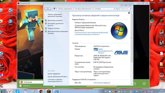Open the minecraft desktop shortcut
The width and height of the screenshot is (165, 93).
(161, 22)
